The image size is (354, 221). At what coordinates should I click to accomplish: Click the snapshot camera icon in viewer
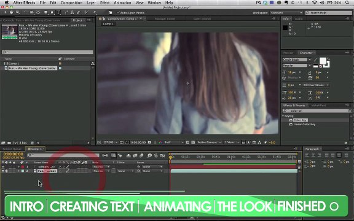coord(149,142)
